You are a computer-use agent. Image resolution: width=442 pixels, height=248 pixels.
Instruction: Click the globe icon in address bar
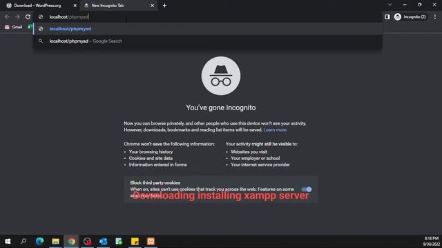41,17
